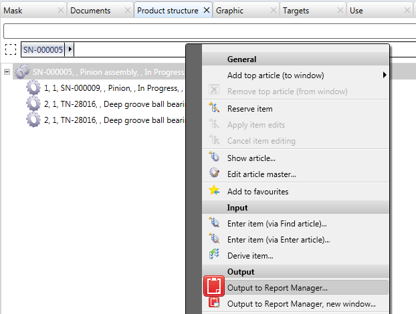Click the Derive item icon

click(214, 255)
